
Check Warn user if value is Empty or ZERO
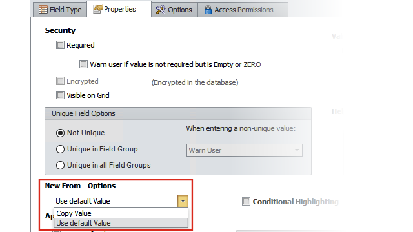pos(83,64)
